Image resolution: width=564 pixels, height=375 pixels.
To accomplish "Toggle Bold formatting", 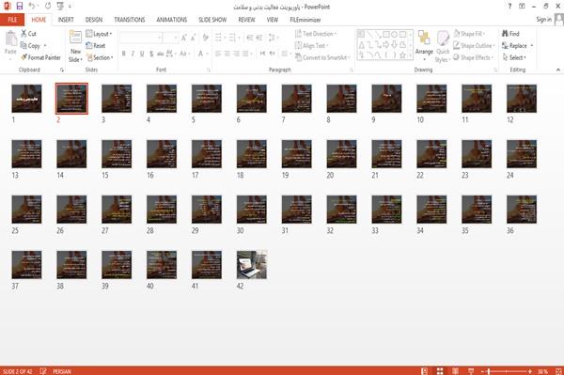I will click(124, 54).
